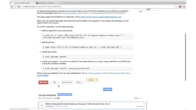Open a new browser tab
Screen dimensions: 196x110
tap(61, 3)
